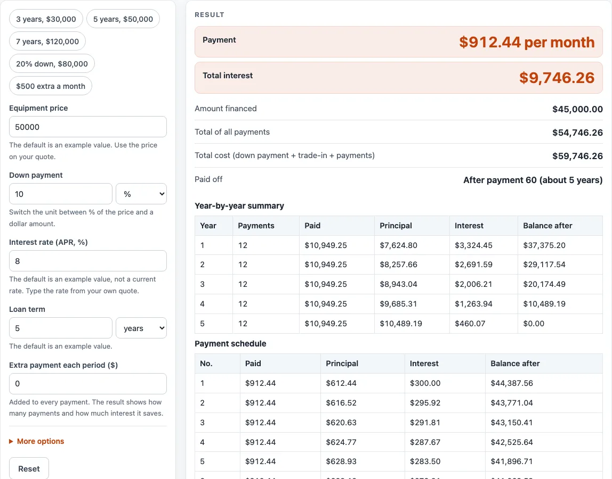
Task: Click the year 1 principal $7,624.80 cell
Action: click(x=412, y=245)
